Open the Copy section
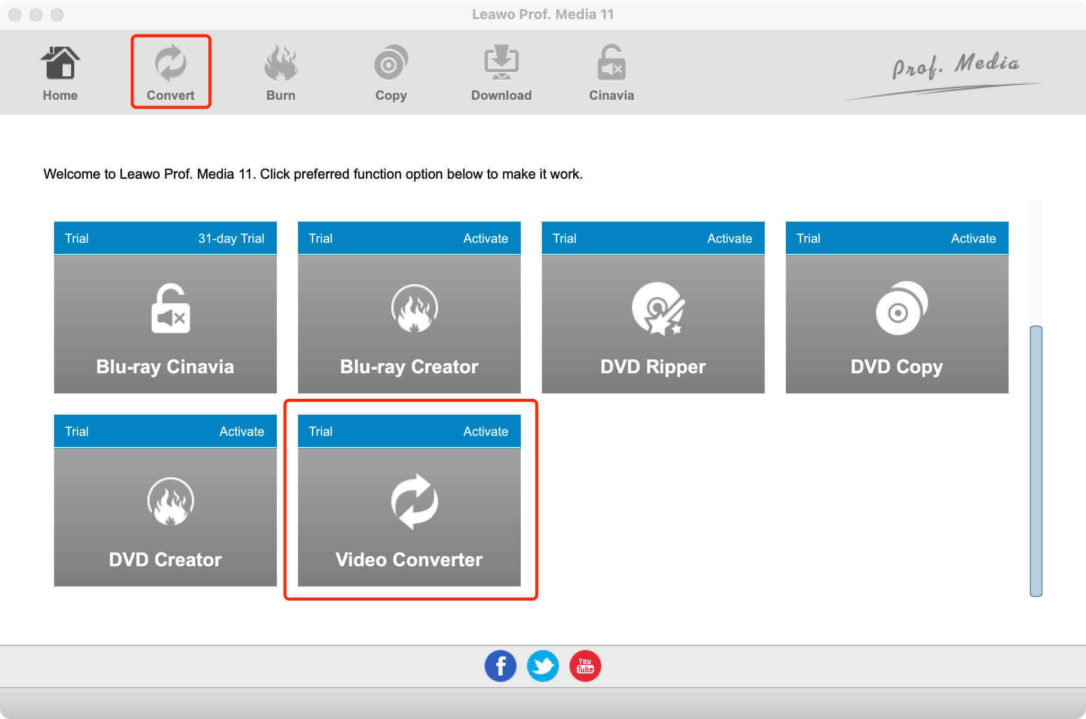This screenshot has width=1086, height=719. [x=391, y=71]
